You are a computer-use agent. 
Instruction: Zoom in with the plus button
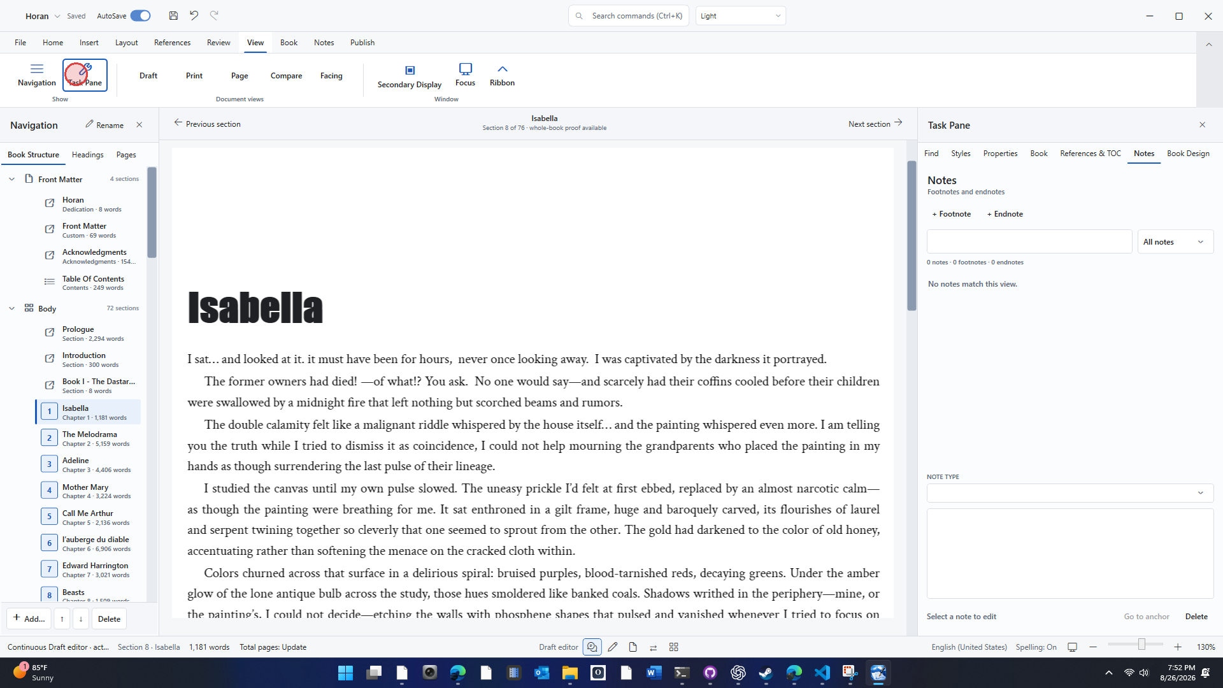[x=1178, y=647]
